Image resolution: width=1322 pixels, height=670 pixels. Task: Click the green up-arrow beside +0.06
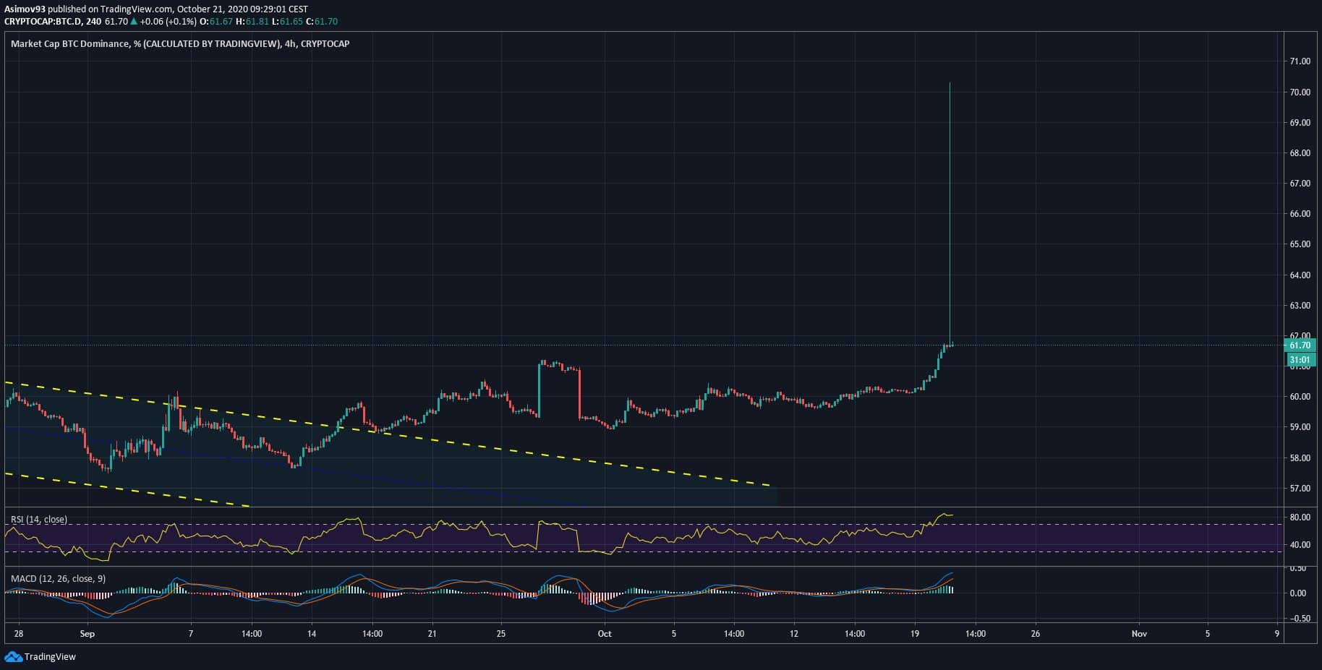(134, 22)
